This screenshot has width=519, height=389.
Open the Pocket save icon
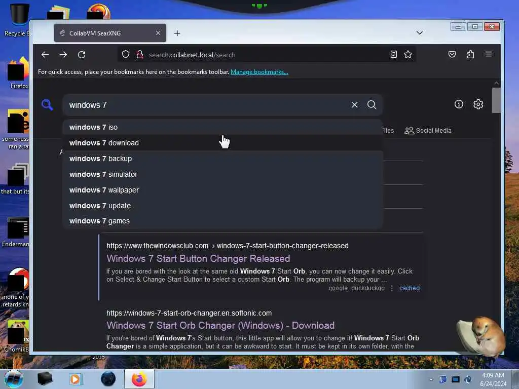[x=452, y=54]
